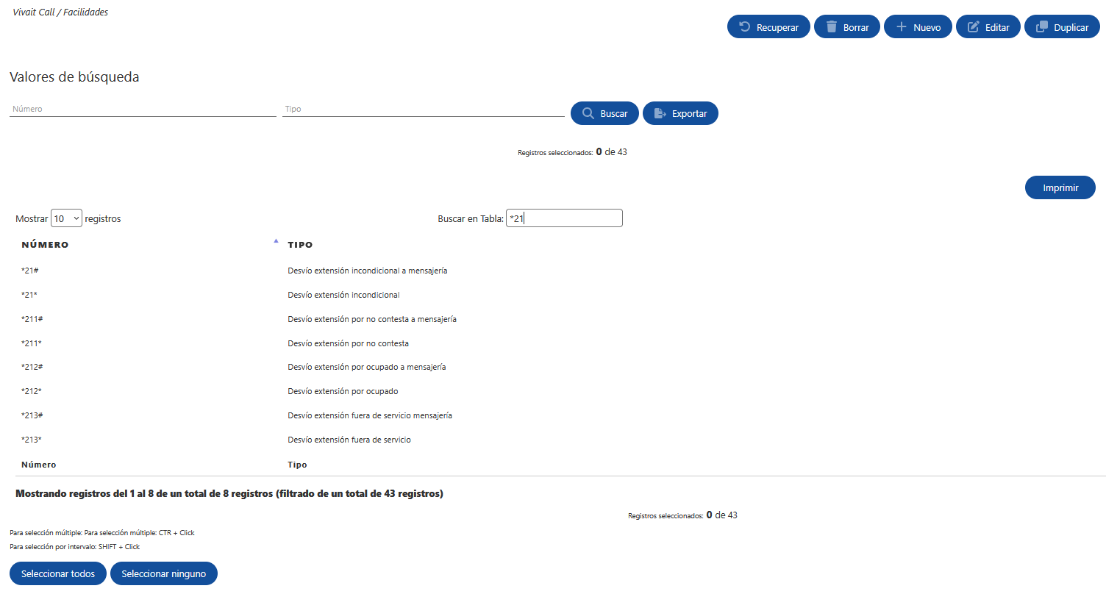The height and width of the screenshot is (594, 1106).
Task: Click the 'Mostrando registros del 1 al 8' summary
Action: point(229,494)
